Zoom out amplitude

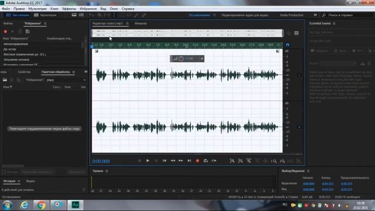point(240,161)
